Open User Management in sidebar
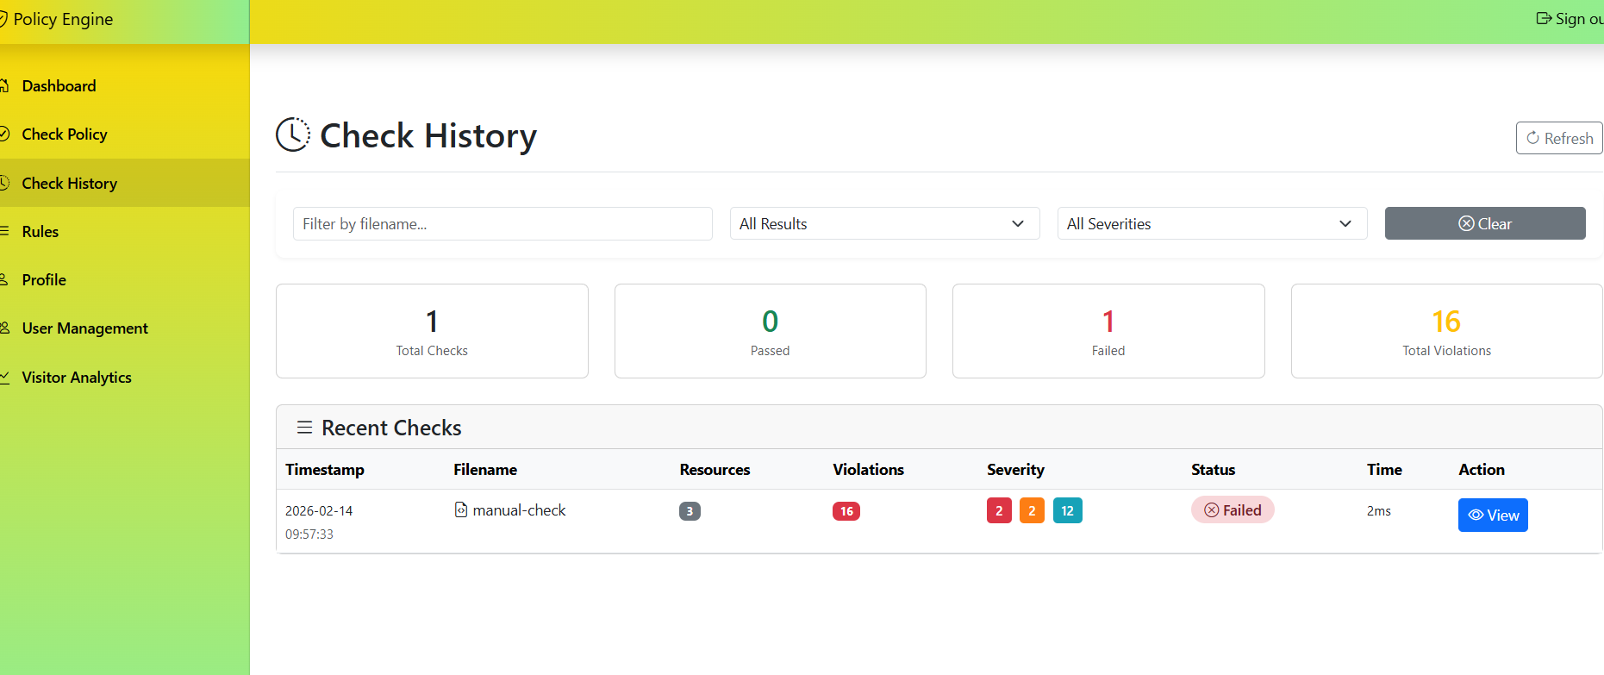 [x=84, y=328]
